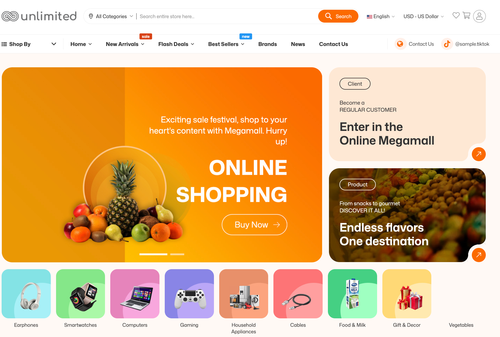Viewport: 500px width, 337px height.
Task: Open the Flash Deals menu
Action: [x=176, y=44]
